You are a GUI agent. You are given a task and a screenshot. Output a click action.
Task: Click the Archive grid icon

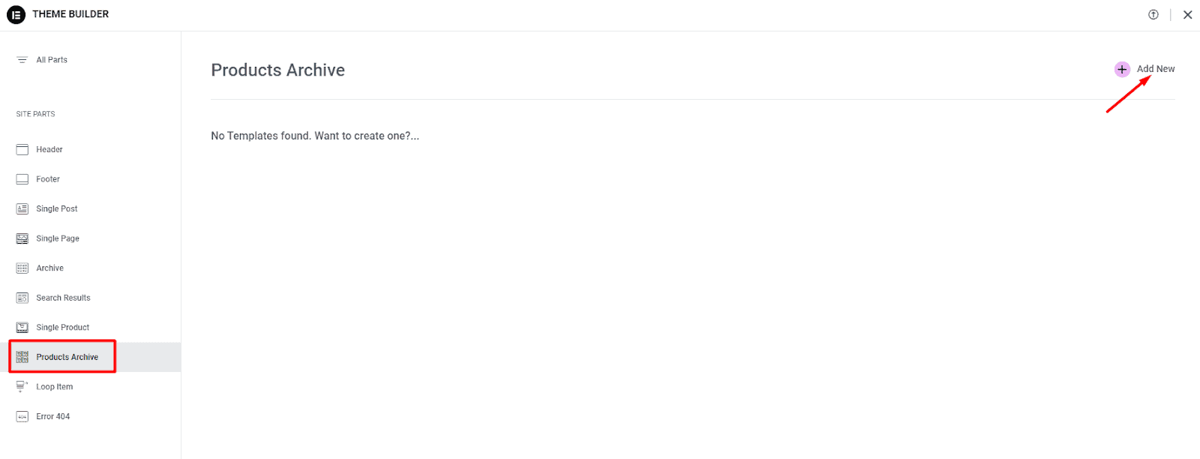[22, 268]
